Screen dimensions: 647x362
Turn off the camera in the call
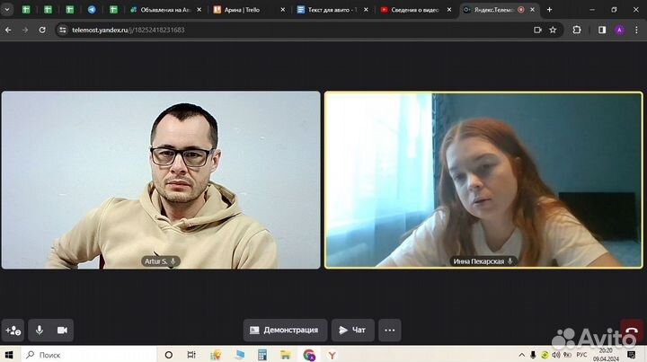62,331
